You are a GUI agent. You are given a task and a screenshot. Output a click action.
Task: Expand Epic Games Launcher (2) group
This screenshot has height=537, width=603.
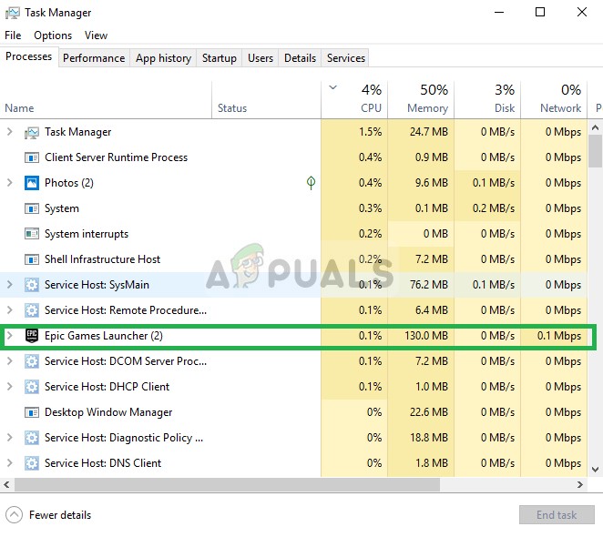pyautogui.click(x=10, y=336)
